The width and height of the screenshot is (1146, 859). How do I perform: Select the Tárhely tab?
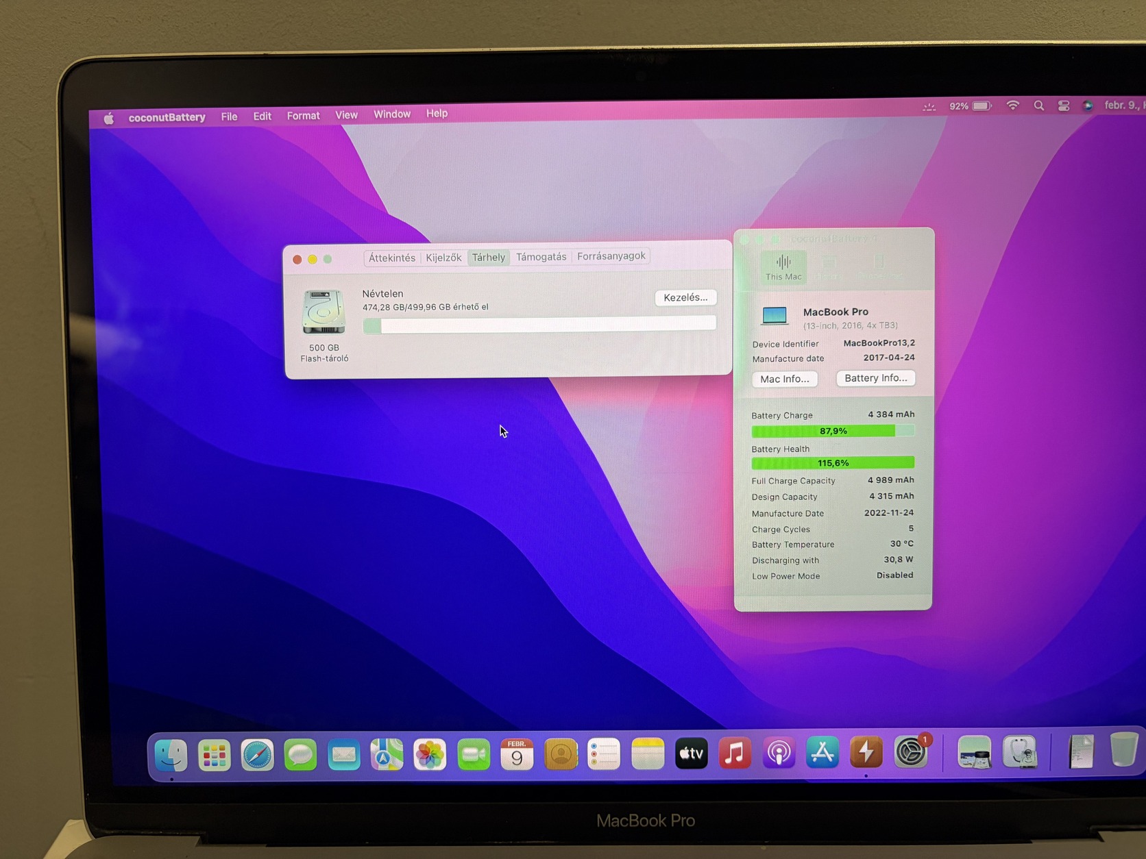point(489,258)
